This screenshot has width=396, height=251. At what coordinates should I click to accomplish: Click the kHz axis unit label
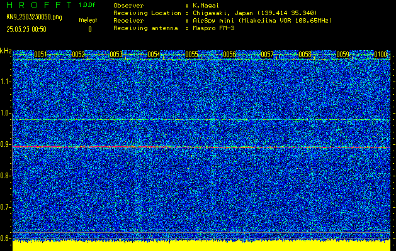(x=6, y=51)
